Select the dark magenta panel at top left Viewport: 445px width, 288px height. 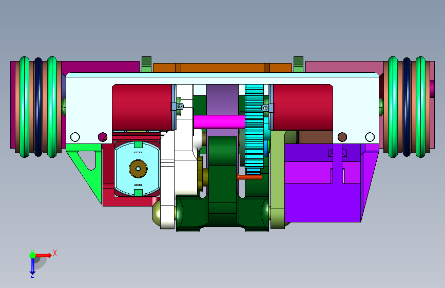tap(101, 67)
